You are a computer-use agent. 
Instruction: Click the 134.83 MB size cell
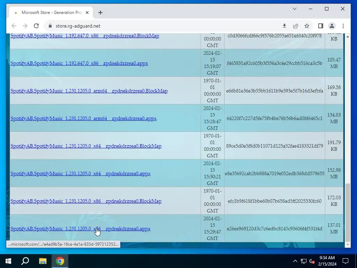(x=334, y=118)
